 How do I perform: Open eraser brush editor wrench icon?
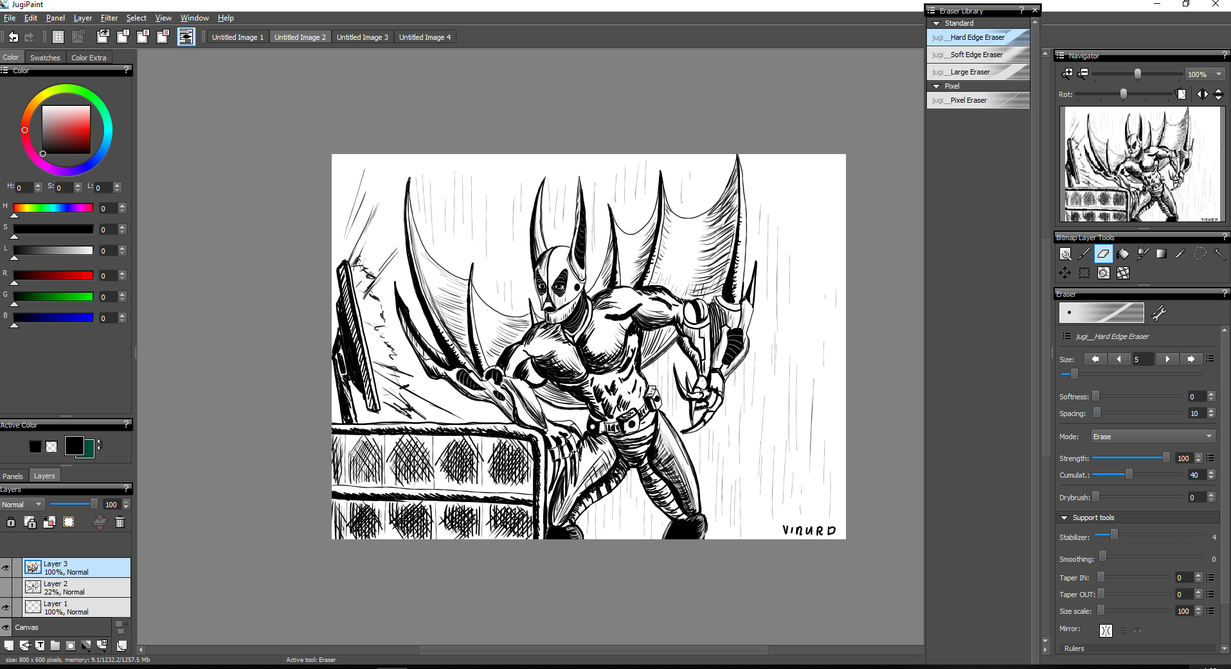(x=1159, y=313)
